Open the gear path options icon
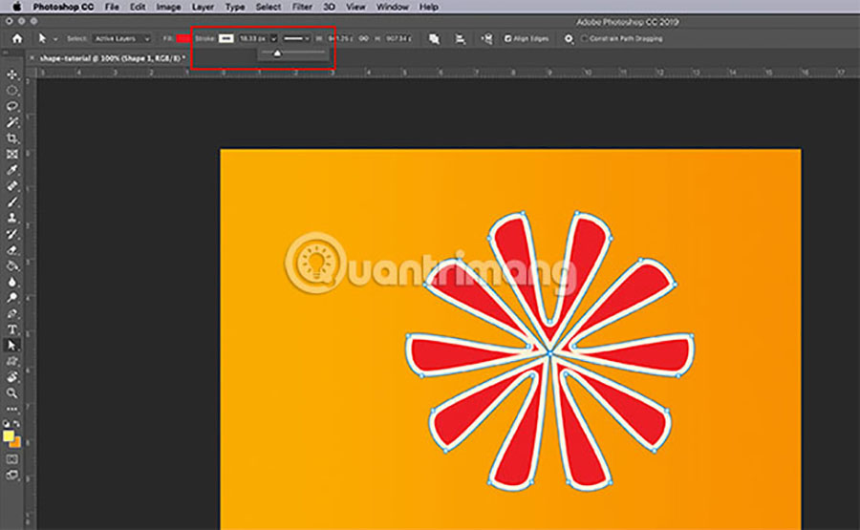 tap(570, 39)
